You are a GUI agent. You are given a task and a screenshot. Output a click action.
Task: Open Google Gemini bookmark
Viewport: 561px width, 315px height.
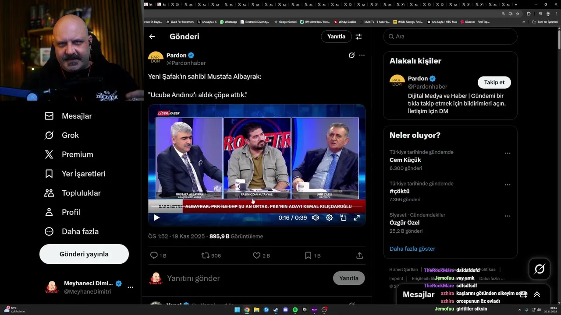(285, 22)
